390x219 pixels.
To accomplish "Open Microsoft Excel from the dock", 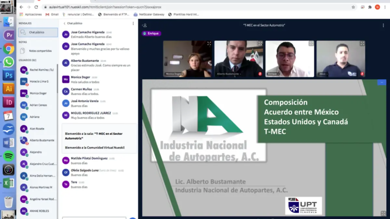I will [x=8, y=183].
